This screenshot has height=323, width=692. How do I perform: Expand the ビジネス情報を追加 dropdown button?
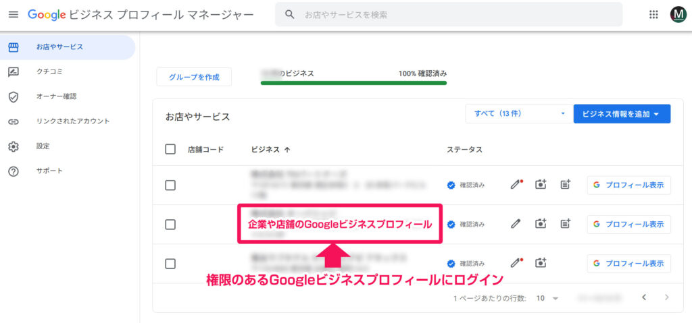(622, 114)
